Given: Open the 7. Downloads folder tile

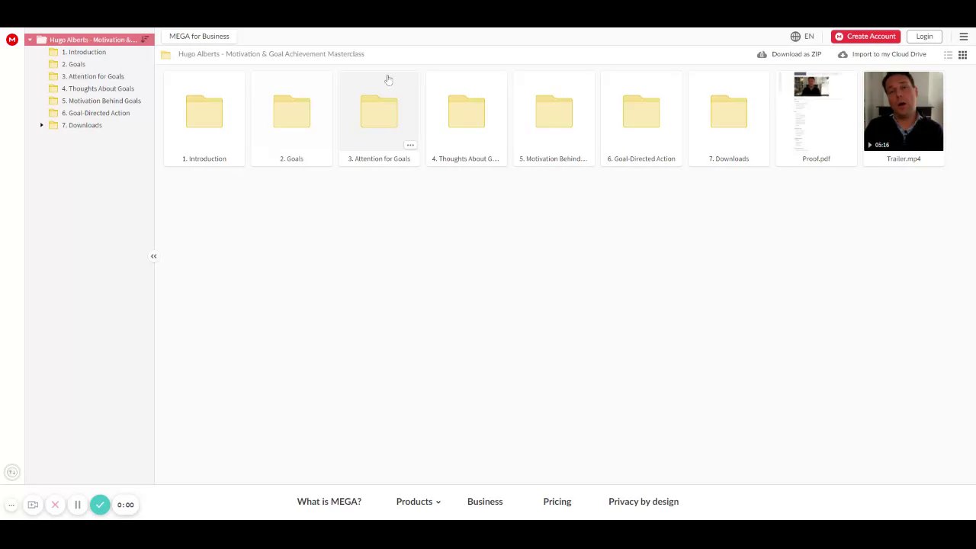Looking at the screenshot, I should click(x=728, y=119).
